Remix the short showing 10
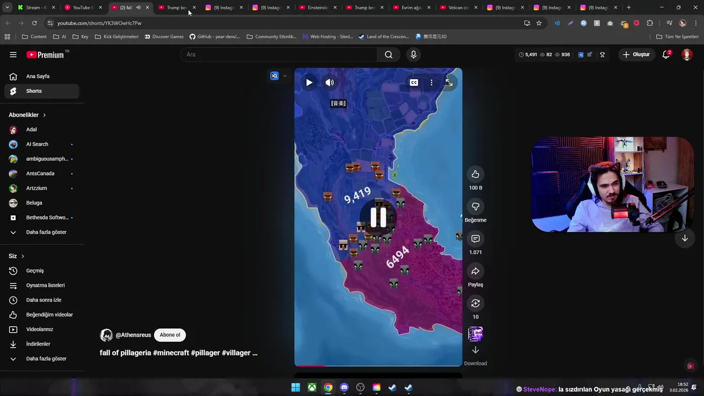Viewport: 704px width, 396px height. 475,303
